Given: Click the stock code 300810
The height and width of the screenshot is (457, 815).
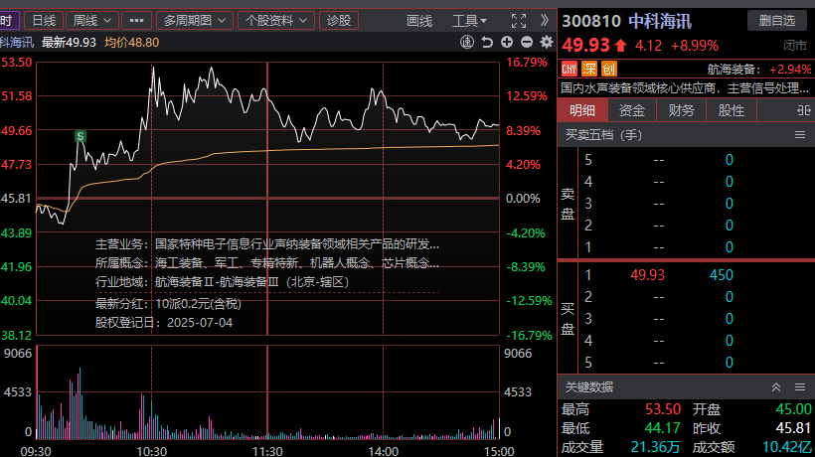Looking at the screenshot, I should (591, 21).
